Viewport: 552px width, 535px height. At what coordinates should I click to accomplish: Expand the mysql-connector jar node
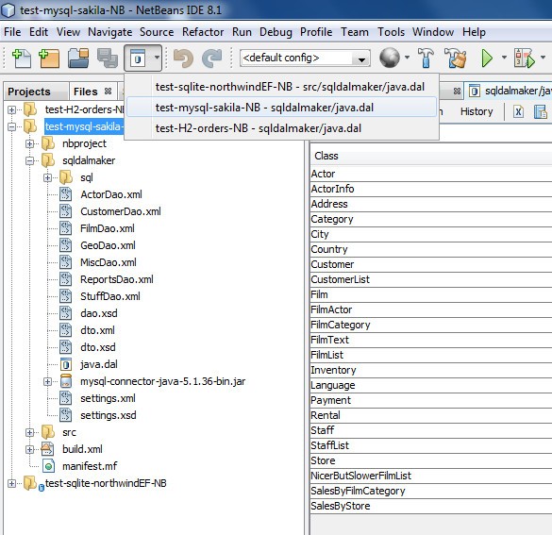click(48, 381)
